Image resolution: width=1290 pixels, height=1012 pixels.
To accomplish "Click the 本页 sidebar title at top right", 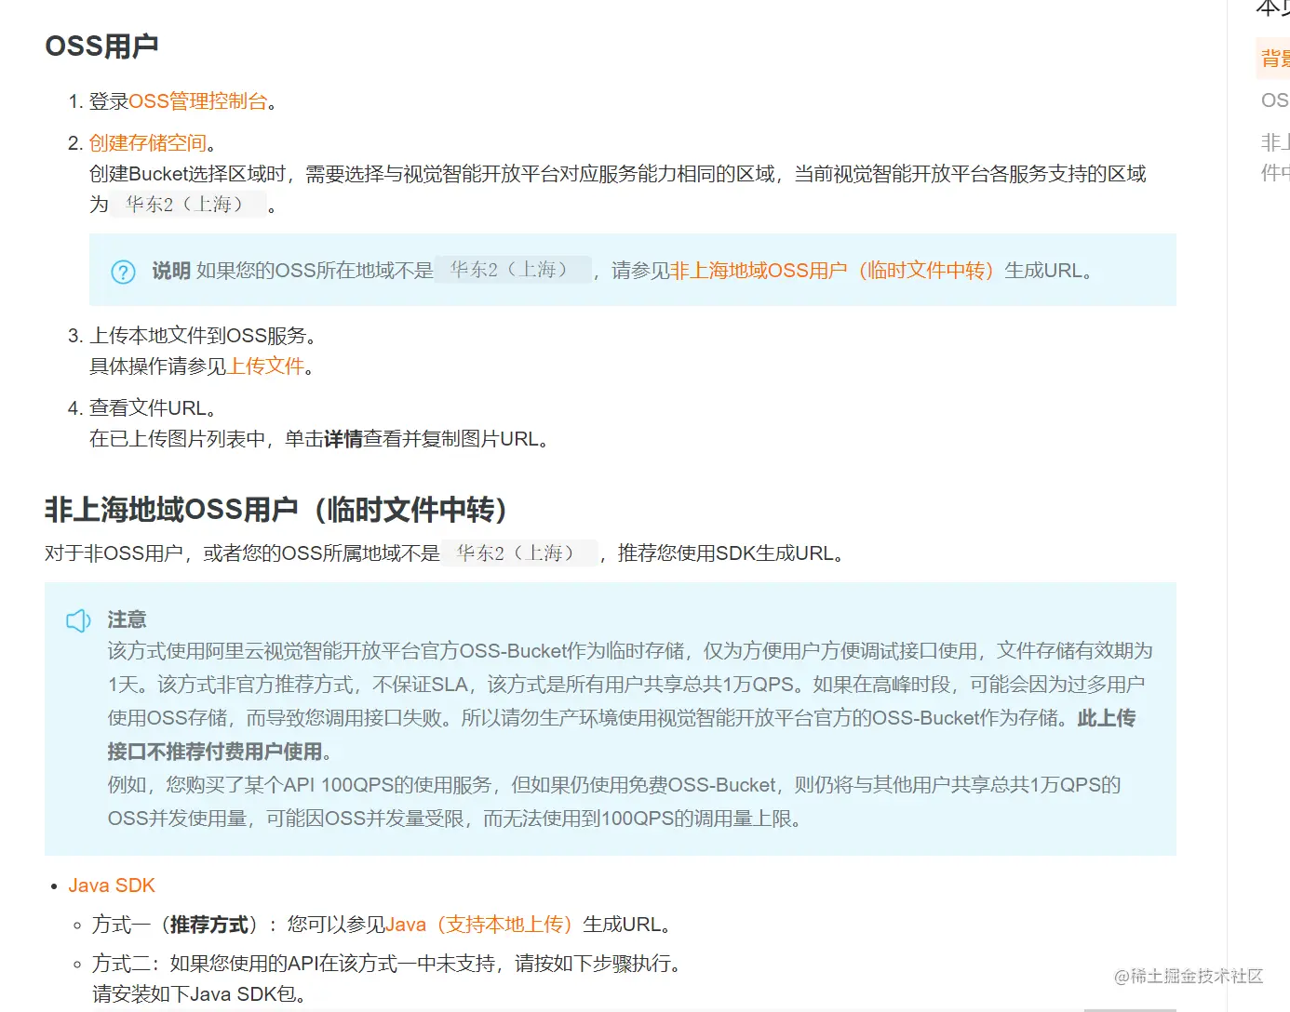I will pos(1273,9).
